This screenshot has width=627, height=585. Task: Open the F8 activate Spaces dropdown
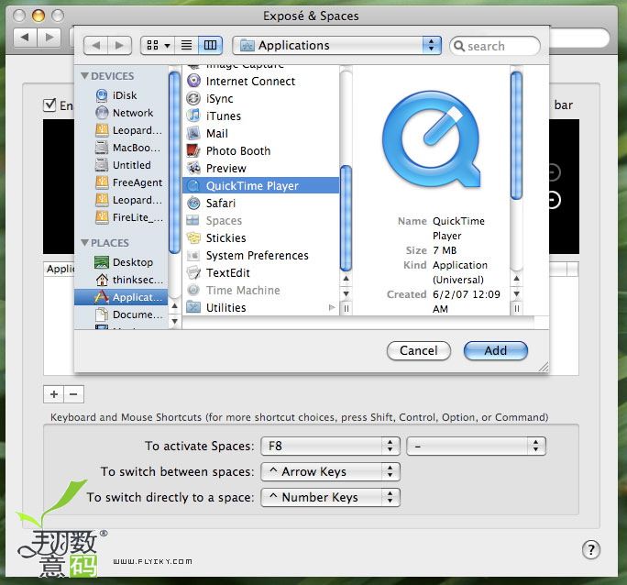(330, 446)
